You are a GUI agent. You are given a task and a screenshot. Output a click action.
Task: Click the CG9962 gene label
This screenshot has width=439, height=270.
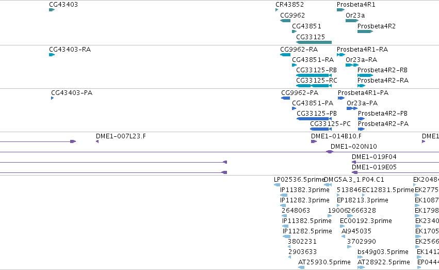292,15
